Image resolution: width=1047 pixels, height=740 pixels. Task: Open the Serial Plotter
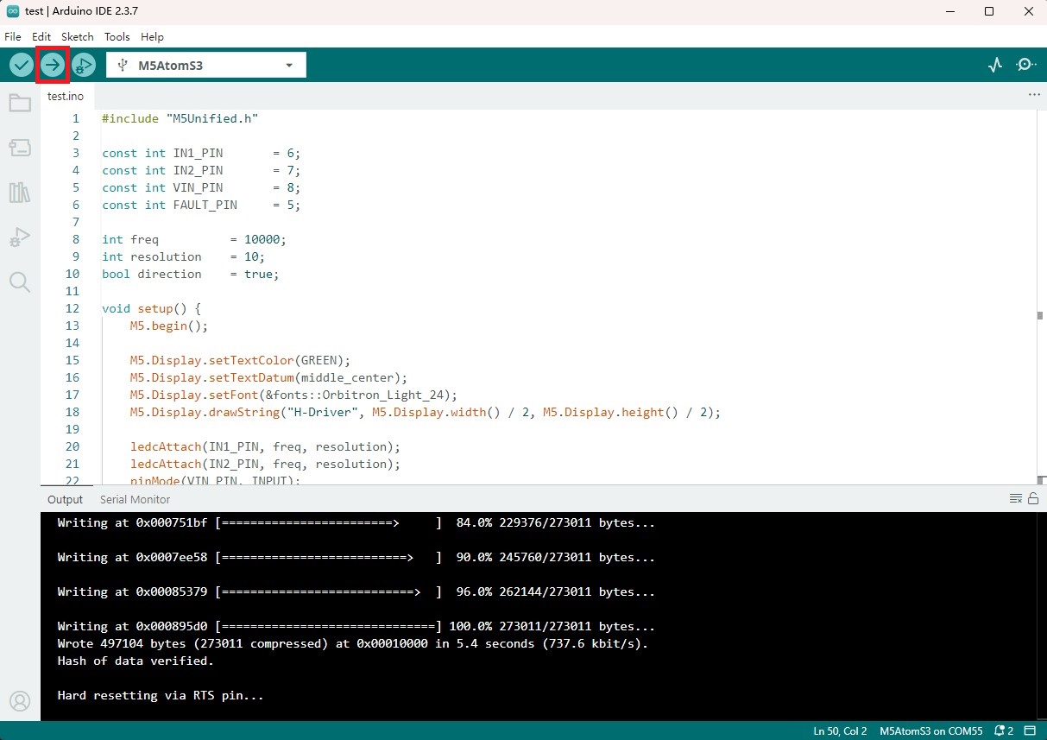[995, 65]
